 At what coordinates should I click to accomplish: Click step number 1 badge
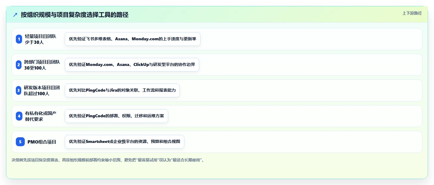19,39
